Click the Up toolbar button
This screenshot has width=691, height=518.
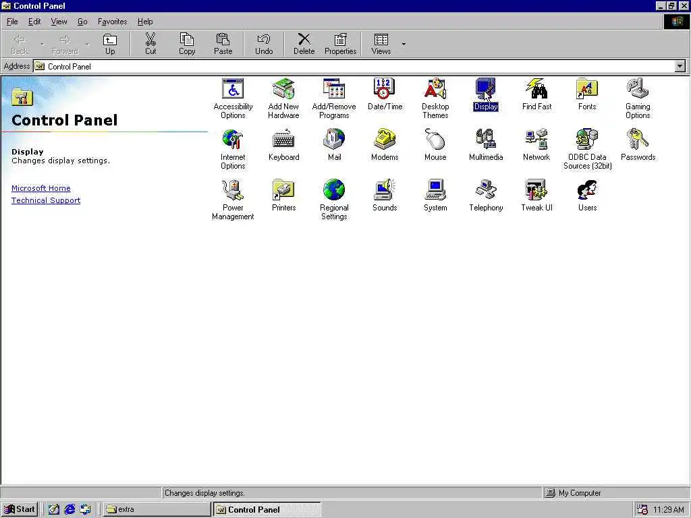[x=110, y=44]
